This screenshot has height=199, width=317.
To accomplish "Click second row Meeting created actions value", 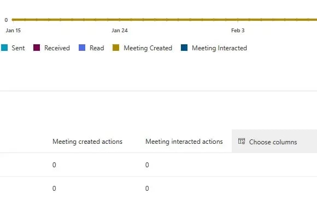I will coord(54,188).
